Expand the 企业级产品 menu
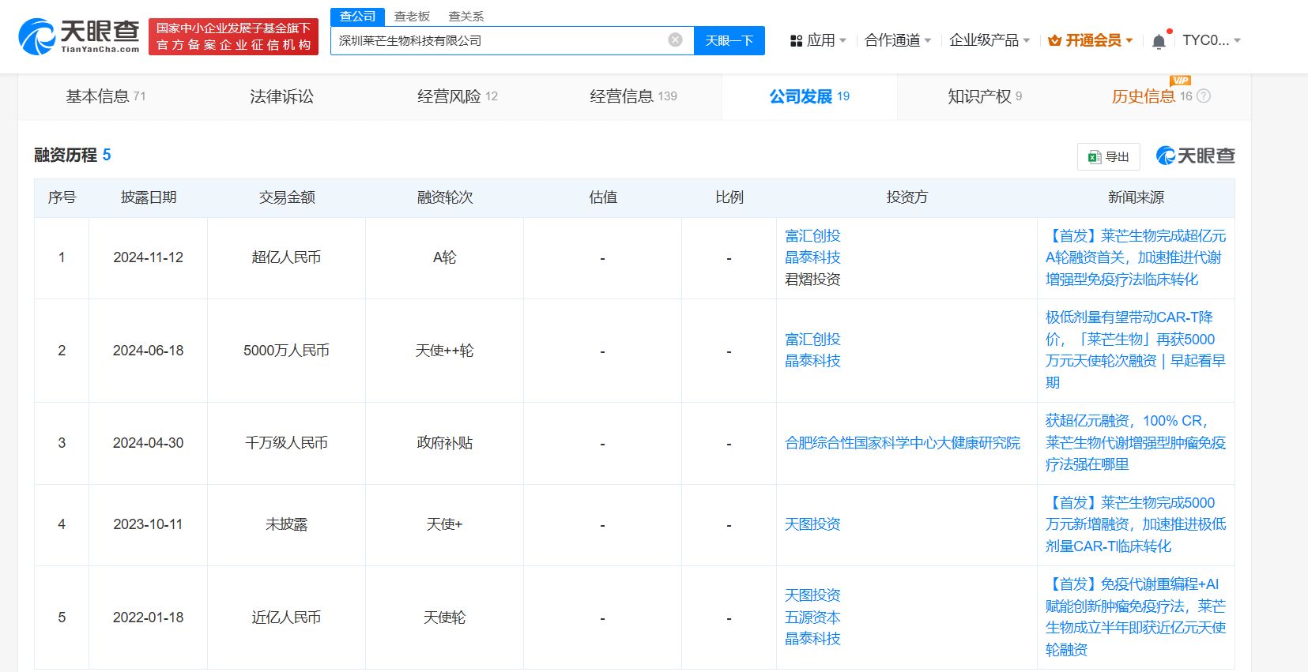Screen dimensions: 1308x672 [989, 40]
